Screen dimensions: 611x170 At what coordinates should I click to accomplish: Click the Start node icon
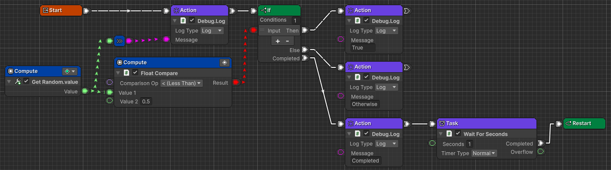click(45, 10)
